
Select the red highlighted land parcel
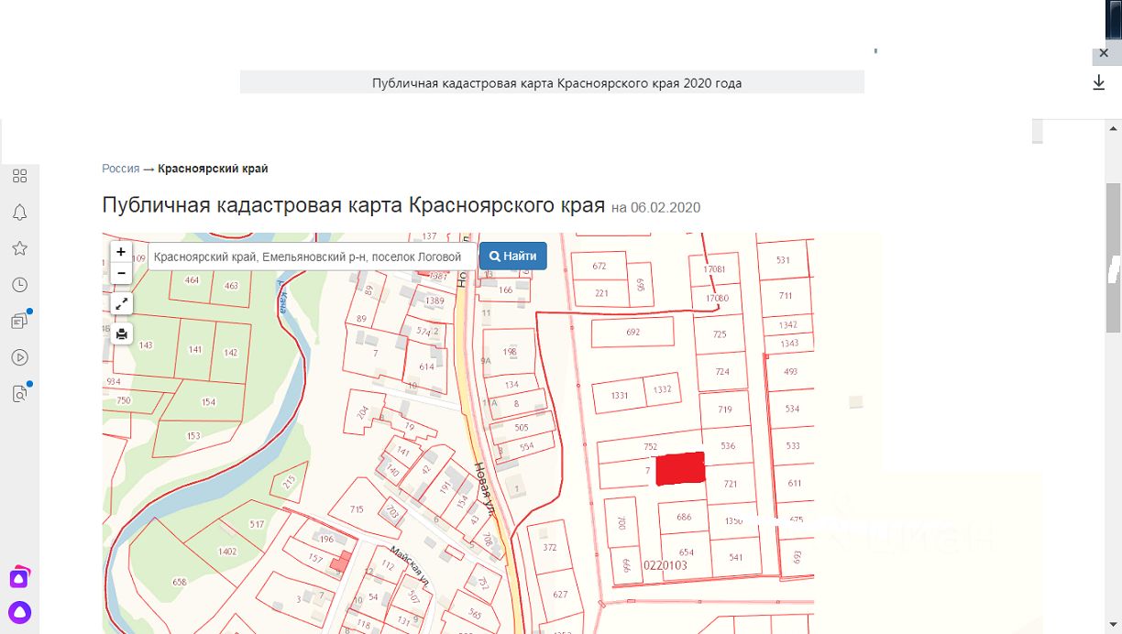pyautogui.click(x=680, y=468)
